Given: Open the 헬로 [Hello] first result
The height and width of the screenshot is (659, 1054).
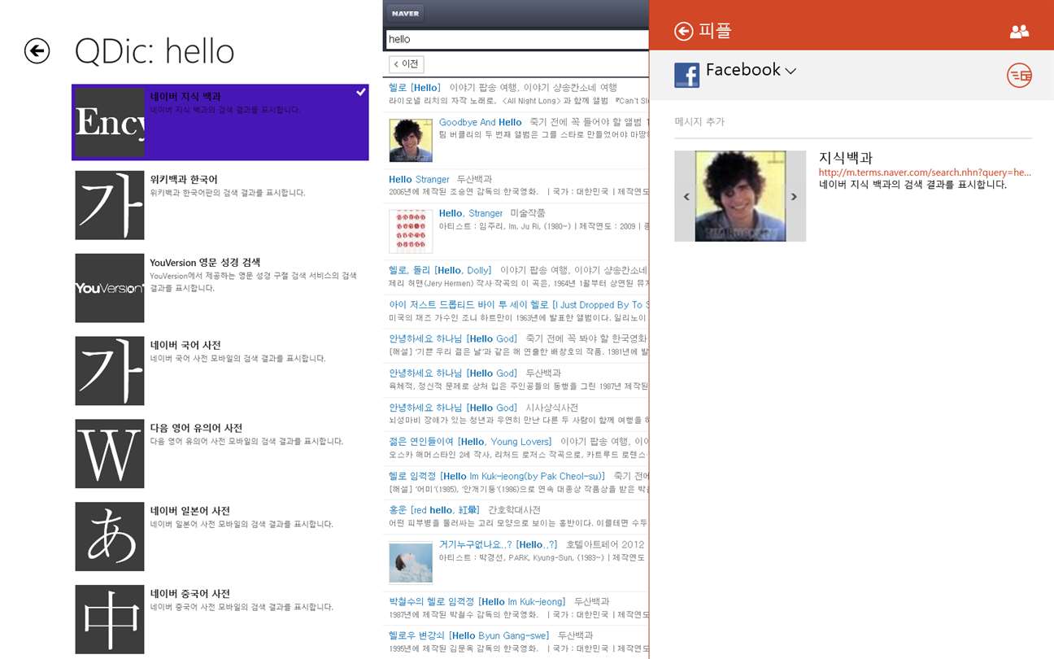Looking at the screenshot, I should [x=414, y=87].
